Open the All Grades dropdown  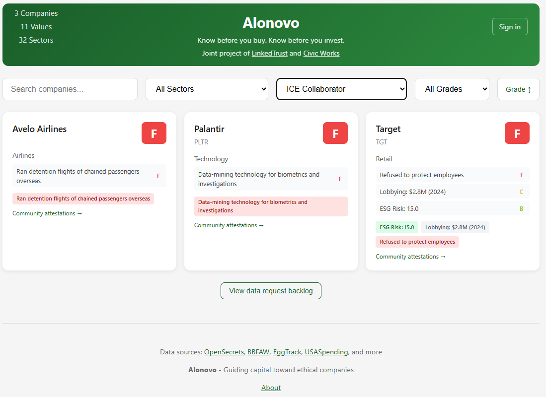coord(452,89)
